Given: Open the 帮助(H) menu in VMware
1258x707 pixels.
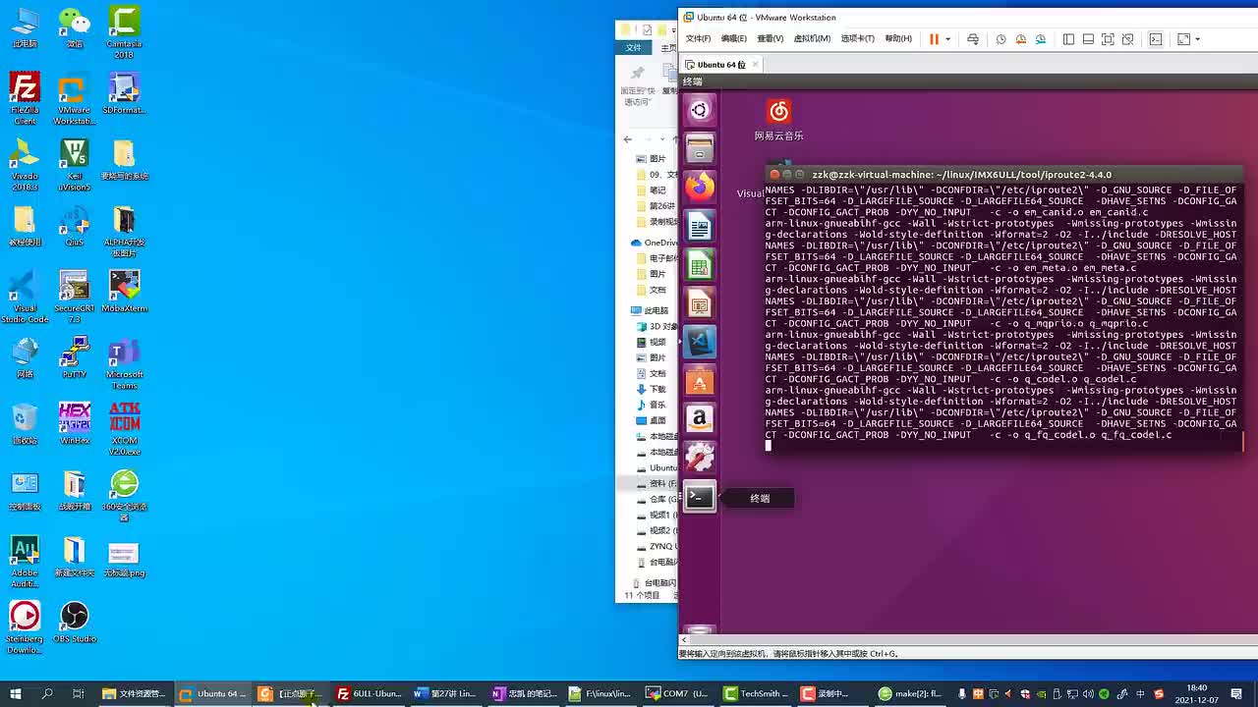Looking at the screenshot, I should pyautogui.click(x=898, y=39).
